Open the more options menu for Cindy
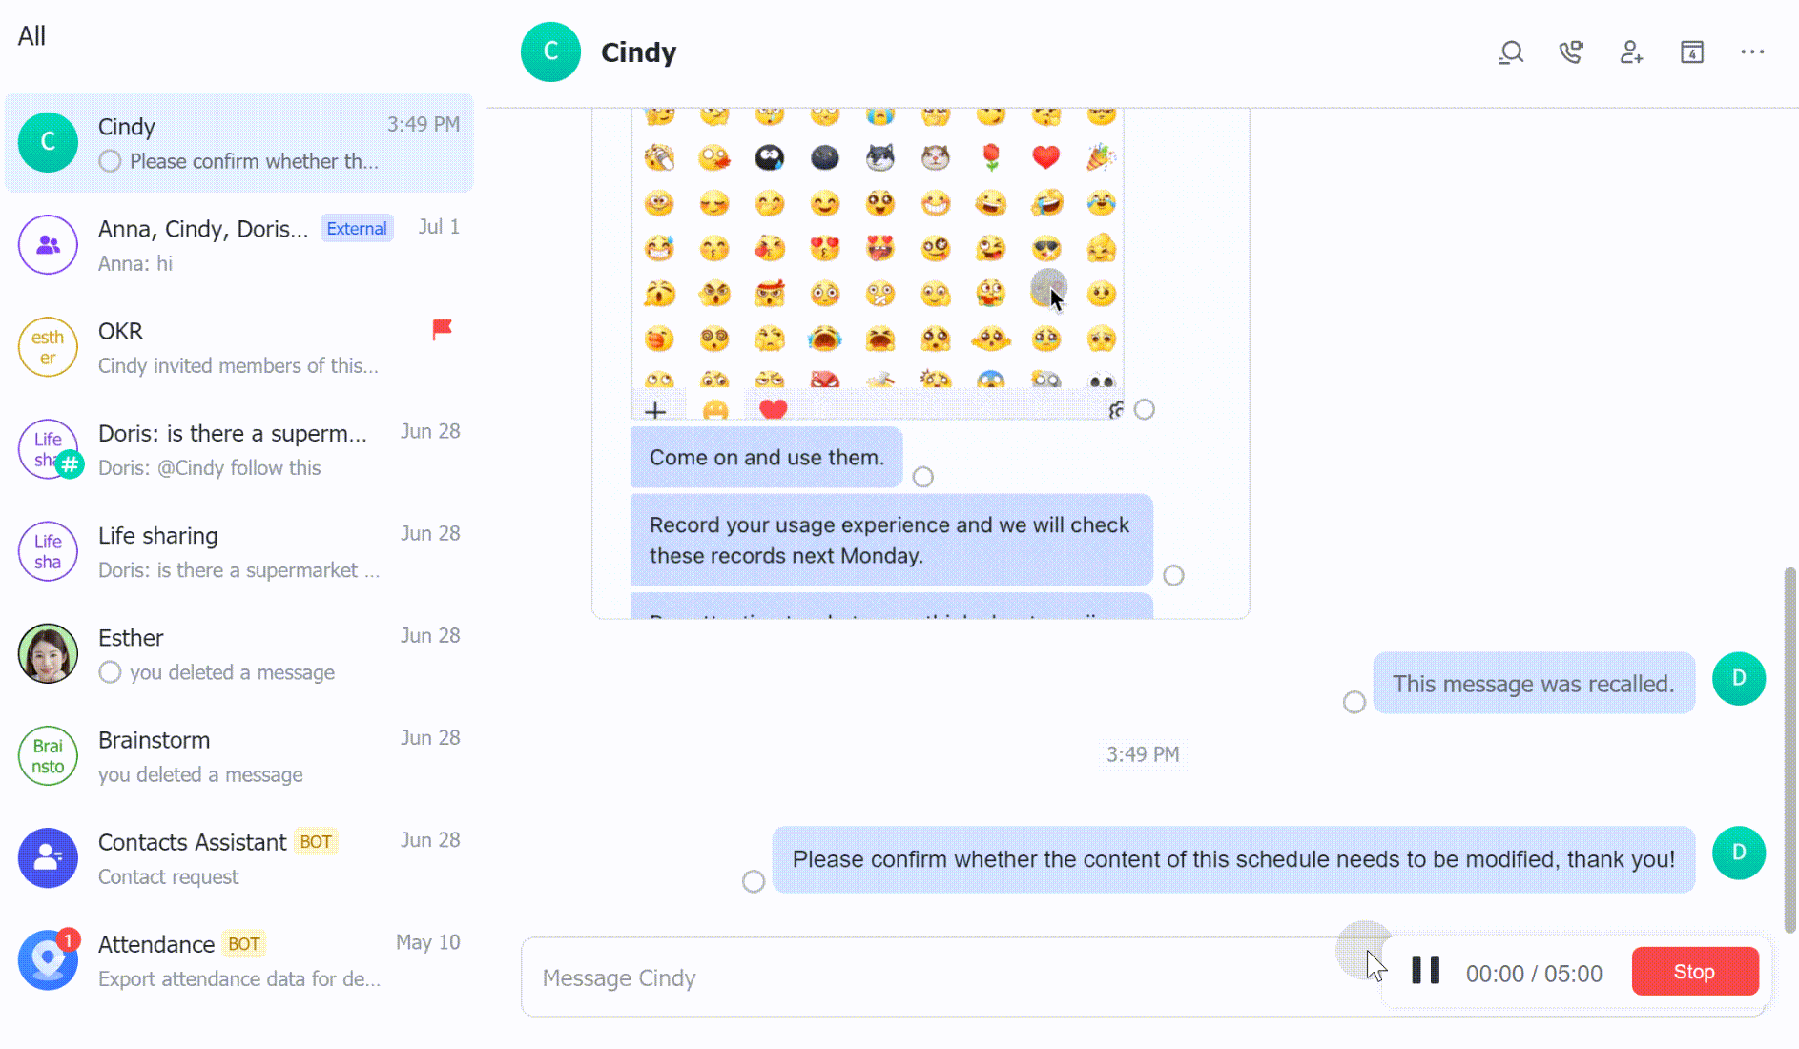This screenshot has width=1799, height=1049. pyautogui.click(x=1753, y=52)
